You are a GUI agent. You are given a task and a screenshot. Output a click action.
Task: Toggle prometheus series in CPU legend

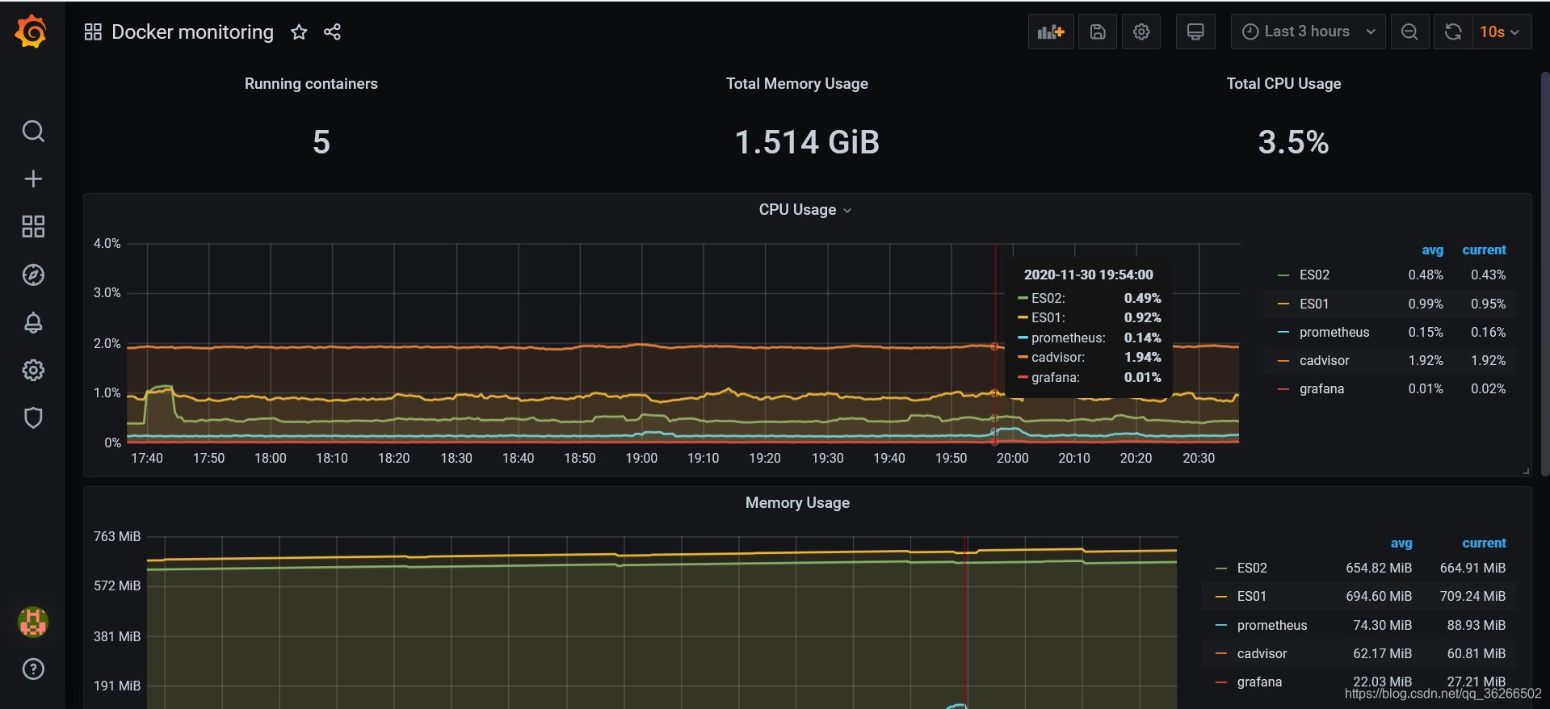click(x=1334, y=333)
